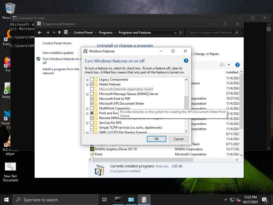This screenshot has height=205, width=273.
Task: Check the Services for NFS checkbox
Action: tap(92, 123)
